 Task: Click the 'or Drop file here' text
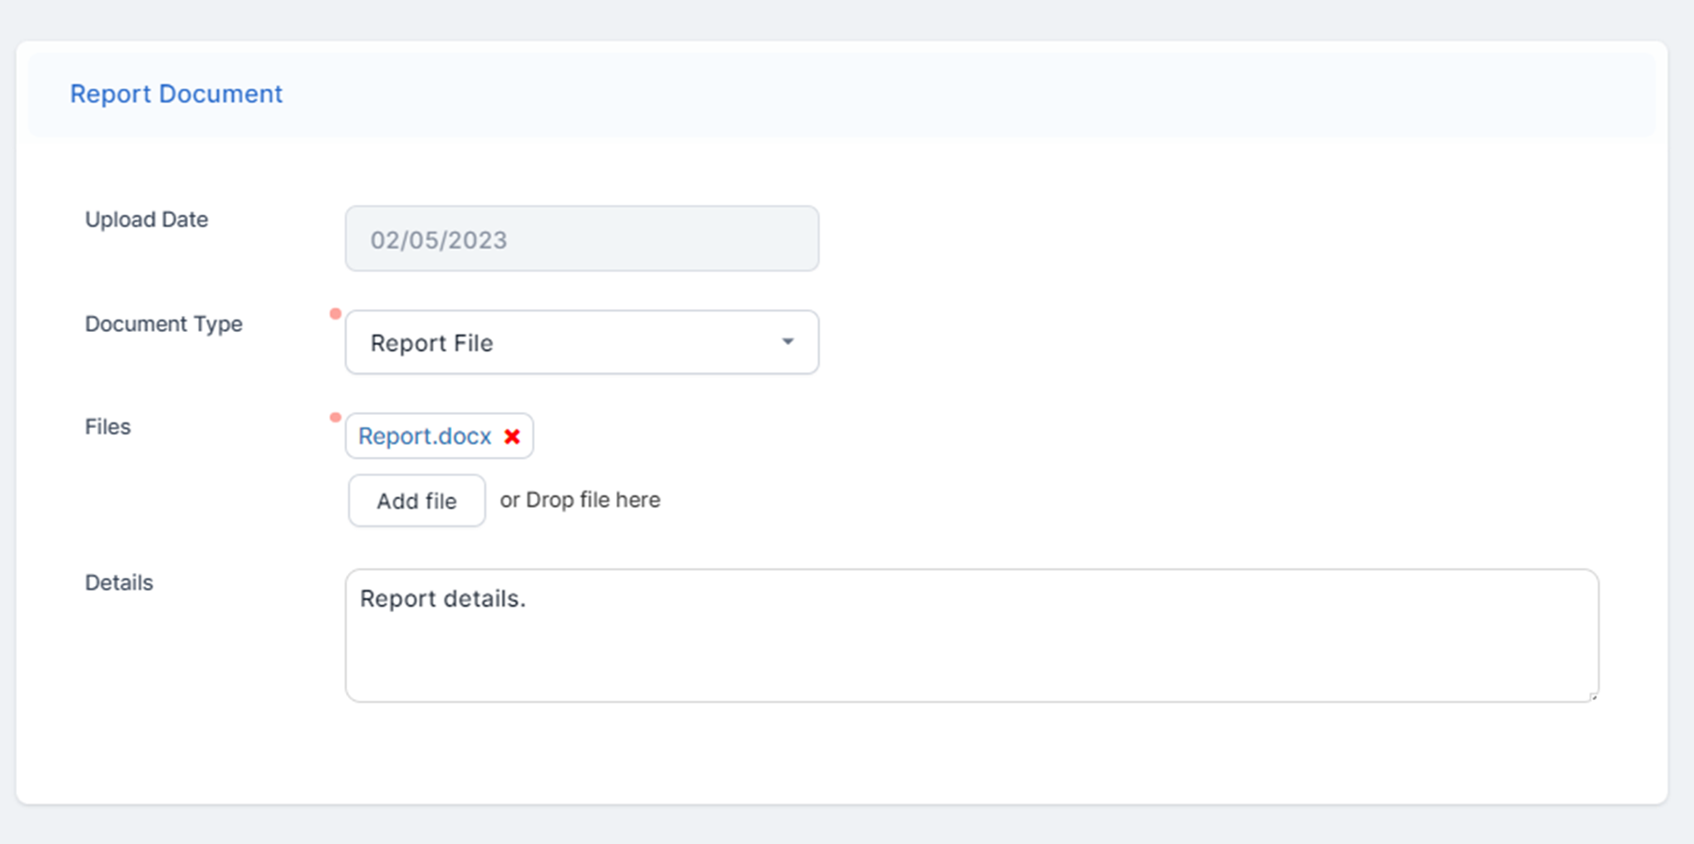click(580, 500)
